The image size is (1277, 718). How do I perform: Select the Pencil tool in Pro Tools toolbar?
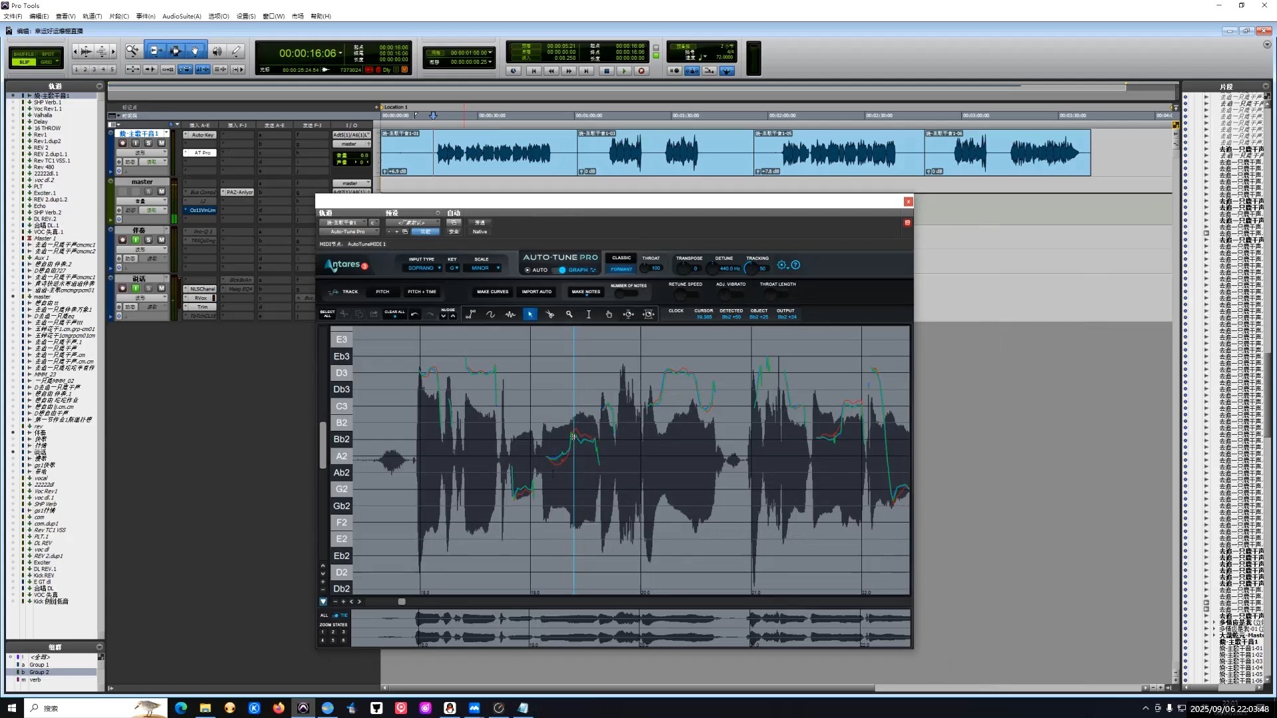(236, 51)
